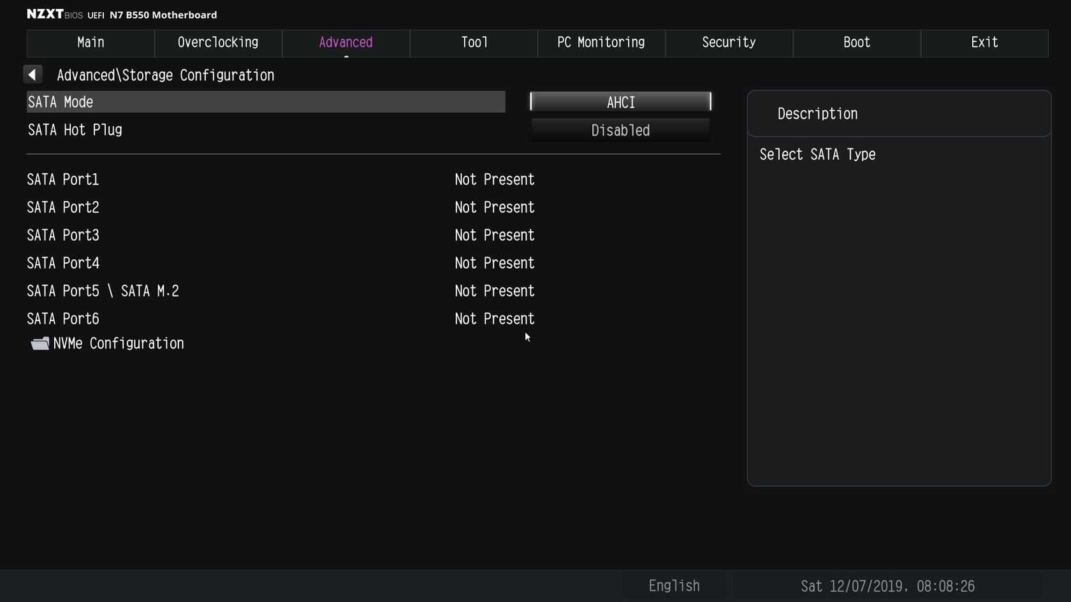The height and width of the screenshot is (602, 1071).
Task: Open the NVMe Configuration submenu
Action: [119, 344]
